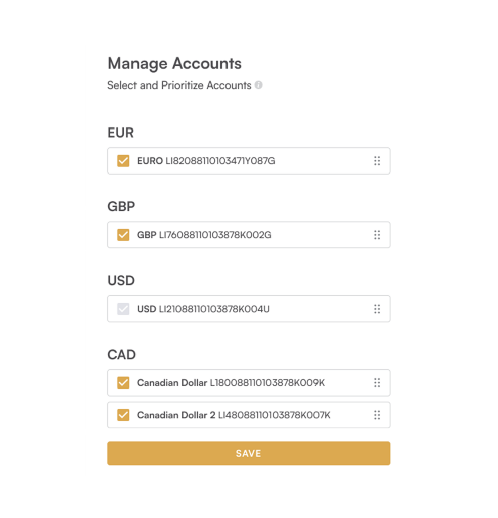Uncheck the EURO account checkbox

click(x=123, y=161)
